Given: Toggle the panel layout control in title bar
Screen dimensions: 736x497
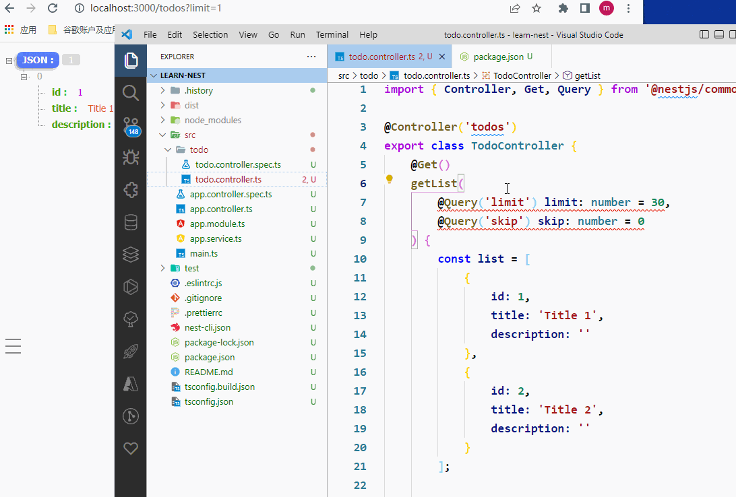Looking at the screenshot, I should click(x=718, y=34).
